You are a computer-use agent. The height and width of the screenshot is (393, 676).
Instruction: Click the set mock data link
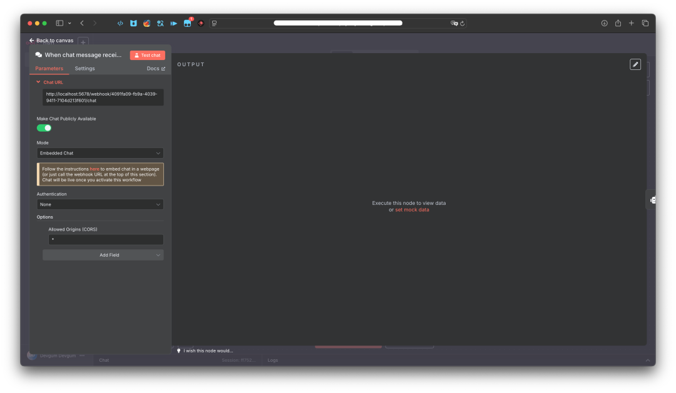click(412, 210)
